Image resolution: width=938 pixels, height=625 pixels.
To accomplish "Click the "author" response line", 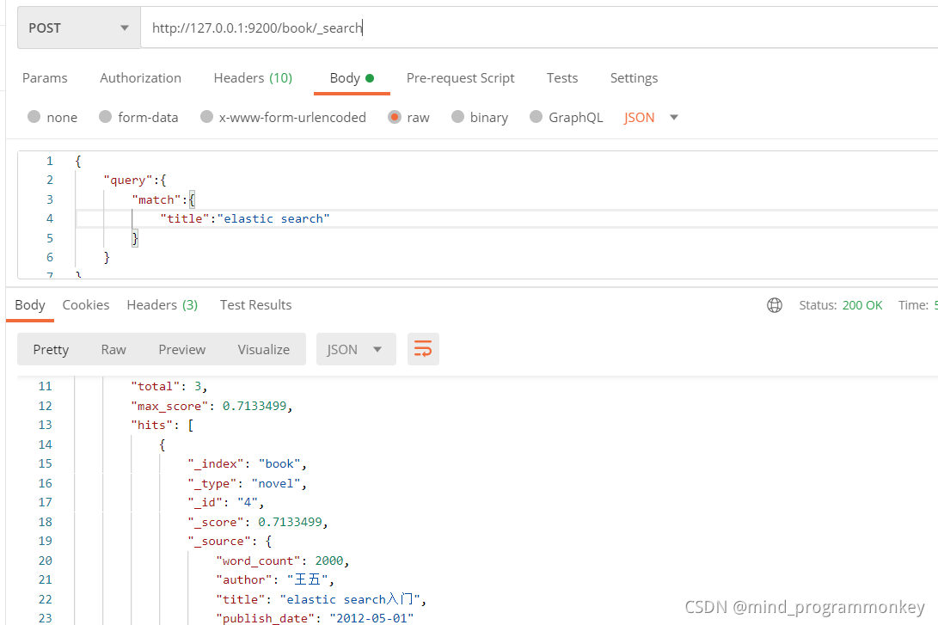I will (x=275, y=579).
